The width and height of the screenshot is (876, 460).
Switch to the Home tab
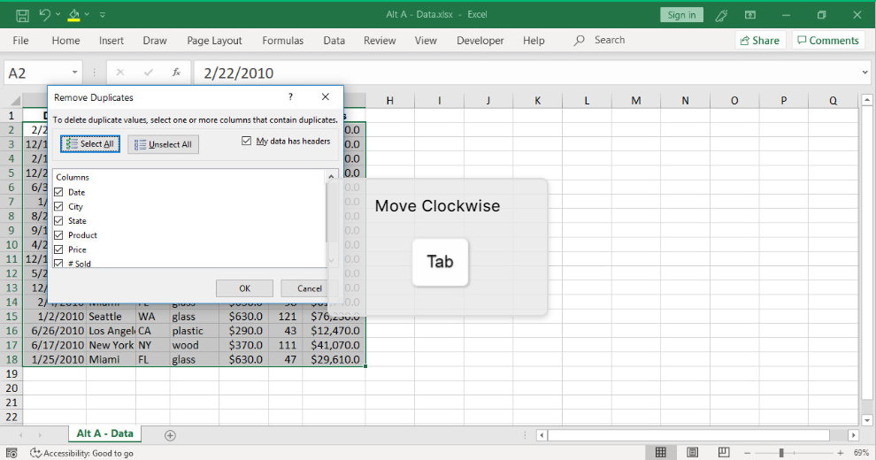(x=66, y=40)
